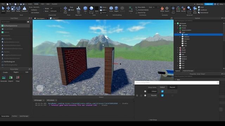Open the Lock dropdown
The width and height of the screenshot is (225, 126).
(x=103, y=10)
